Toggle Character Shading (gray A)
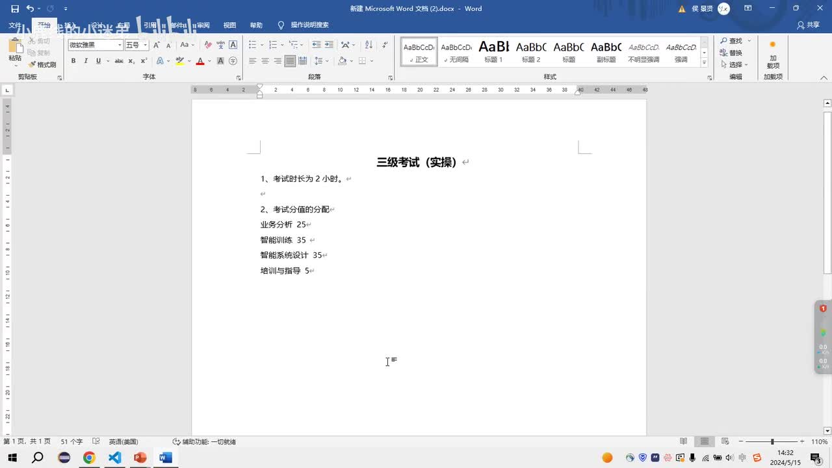This screenshot has width=832, height=468. click(x=220, y=61)
